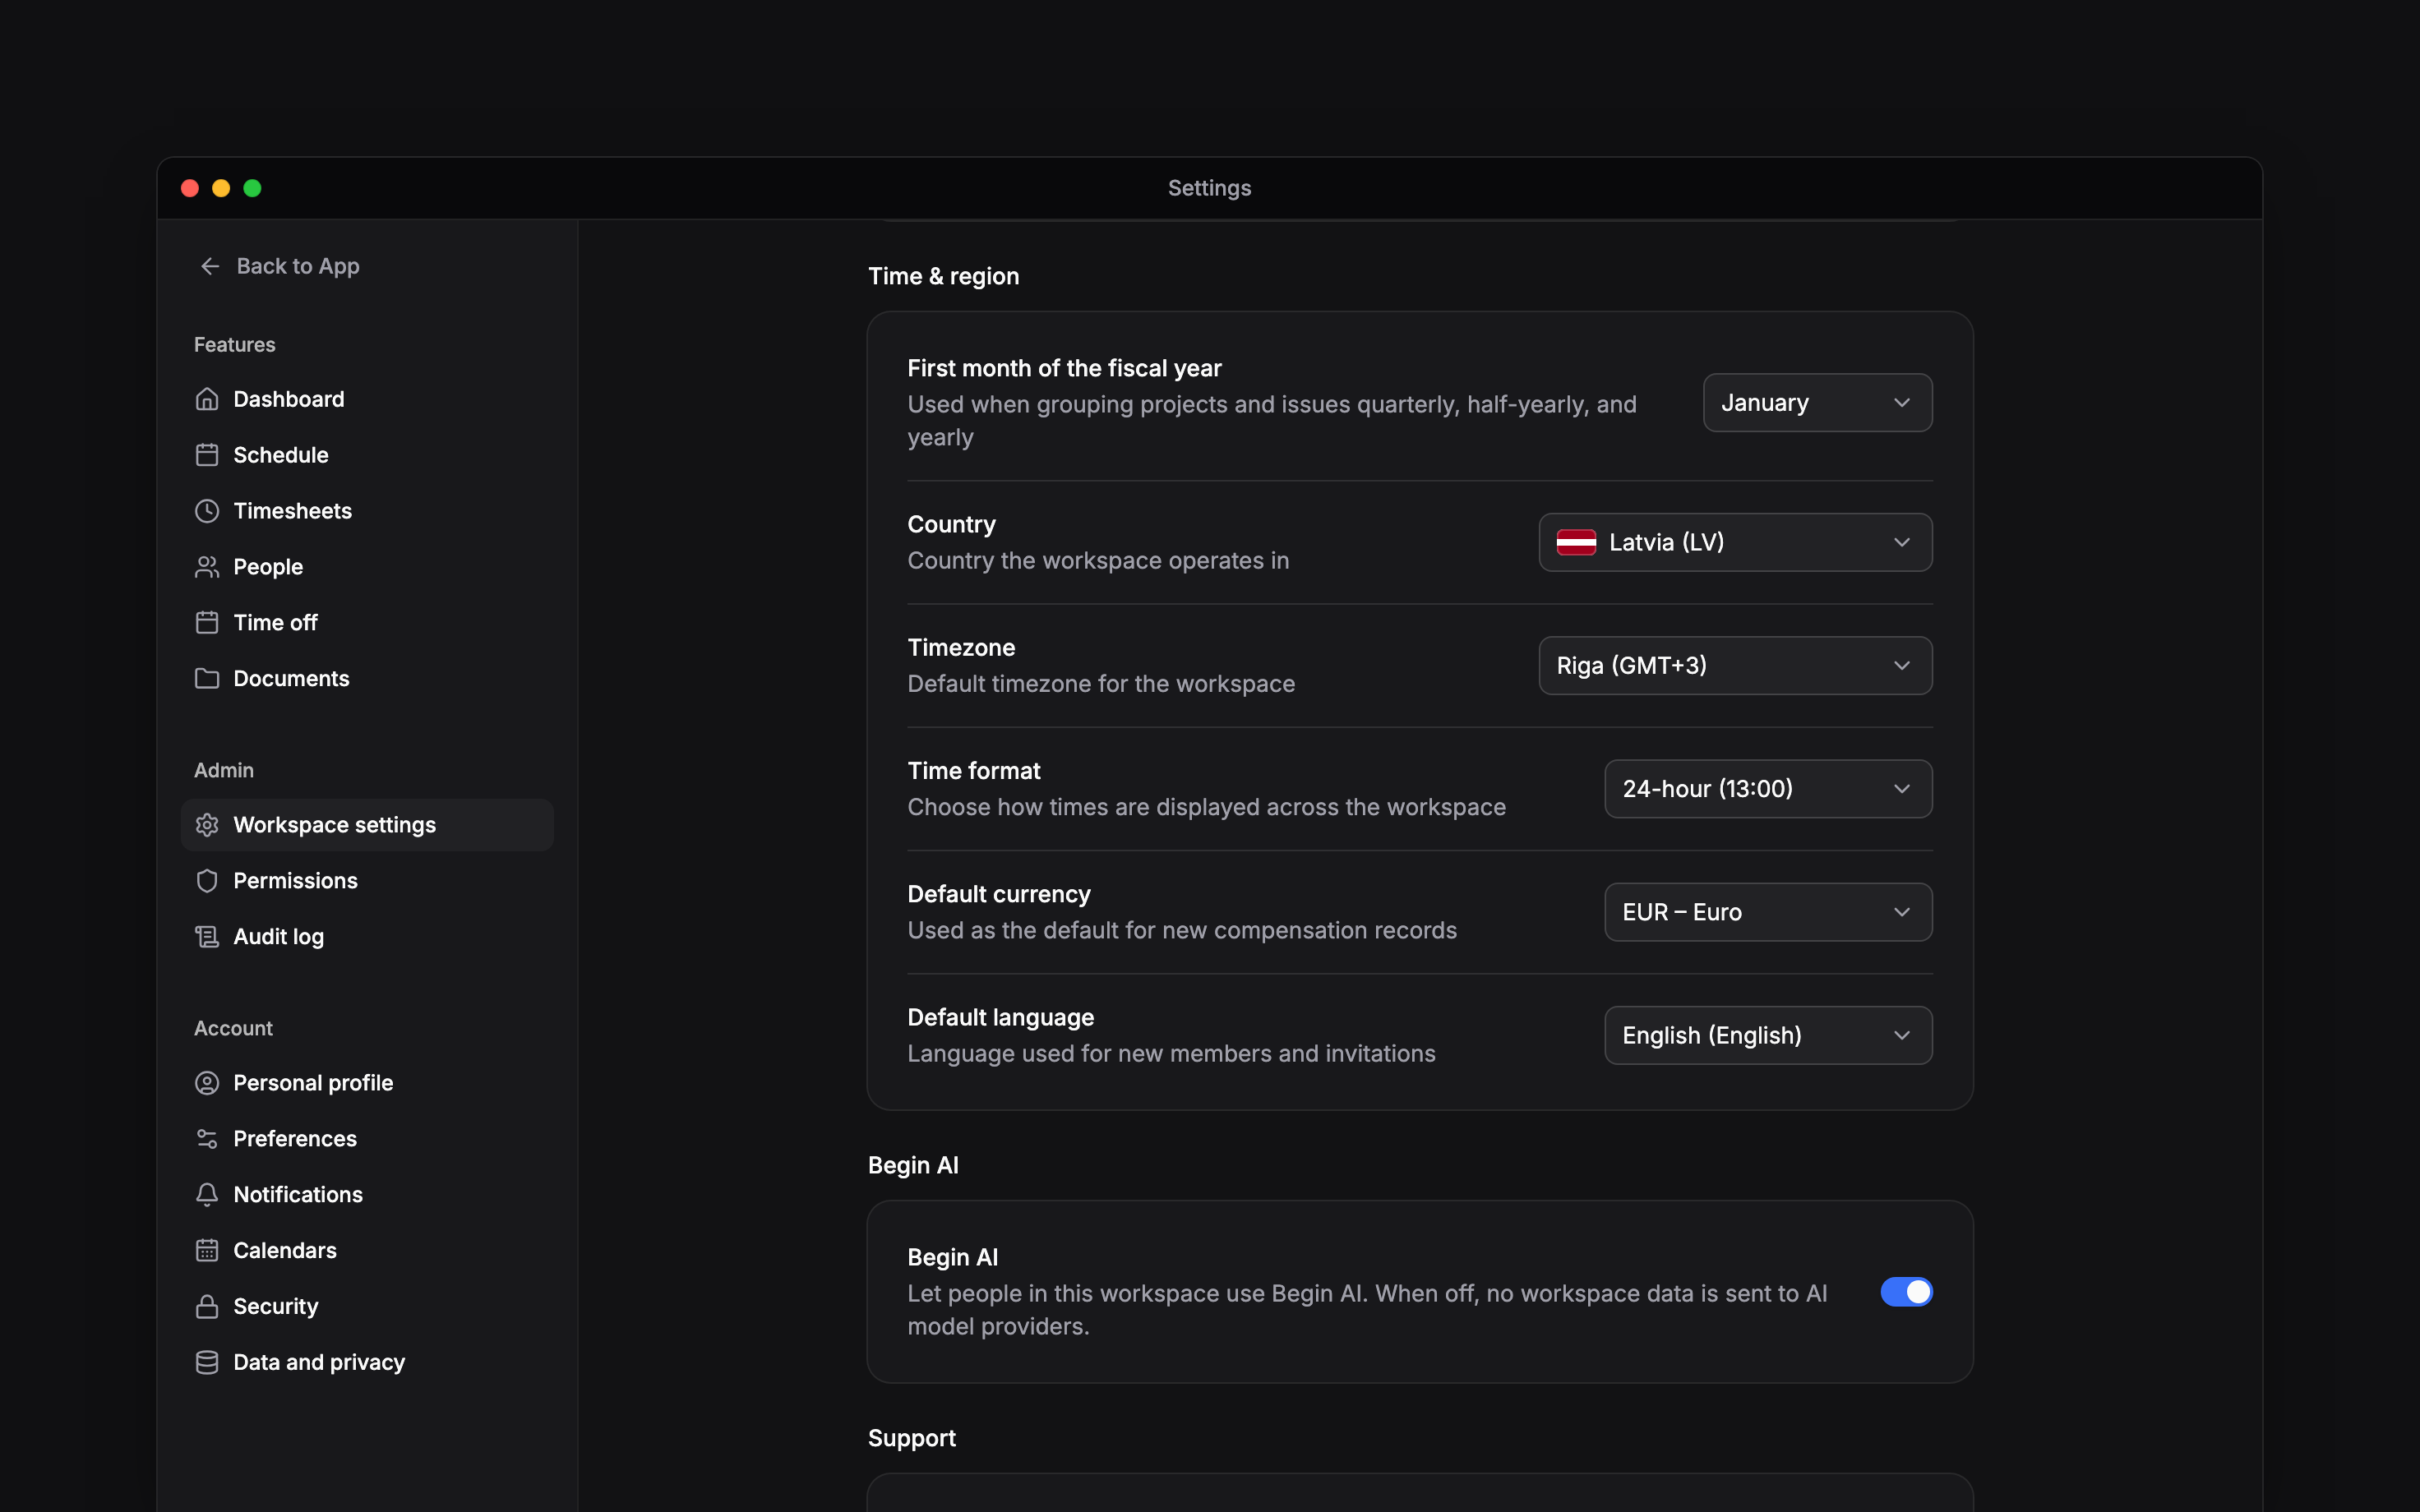Click the People users icon
This screenshot has width=2420, height=1512.
point(207,567)
